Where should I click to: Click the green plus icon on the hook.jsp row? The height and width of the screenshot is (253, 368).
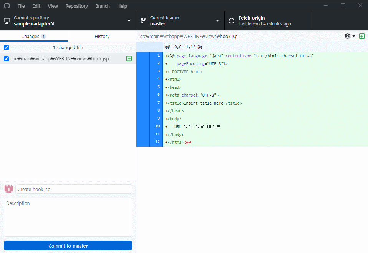(x=129, y=58)
